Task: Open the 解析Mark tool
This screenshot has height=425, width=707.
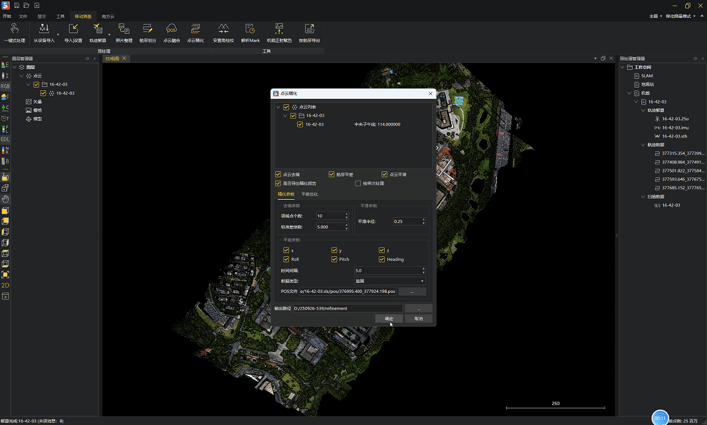Action: tap(250, 30)
